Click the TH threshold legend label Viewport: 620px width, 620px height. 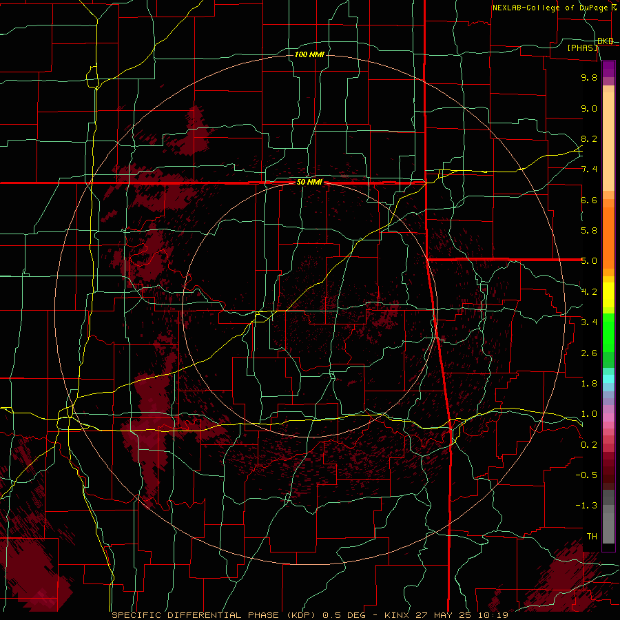[592, 537]
